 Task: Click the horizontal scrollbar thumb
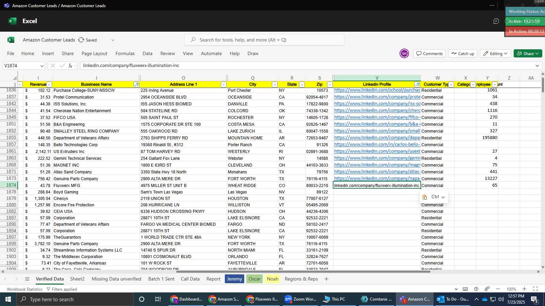[x=303, y=272]
